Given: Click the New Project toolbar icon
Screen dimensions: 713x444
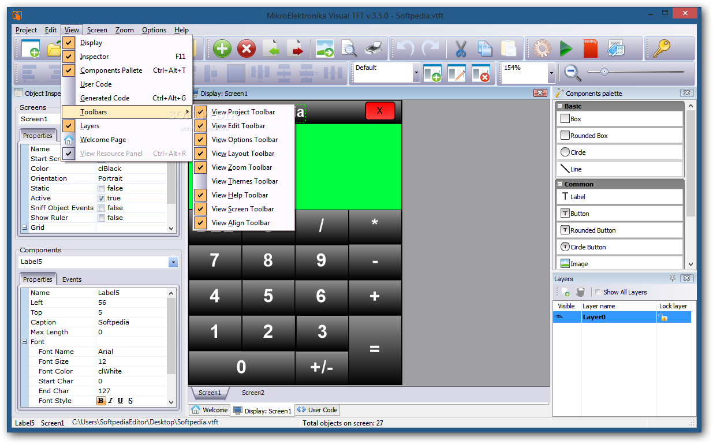Looking at the screenshot, I should [30, 48].
